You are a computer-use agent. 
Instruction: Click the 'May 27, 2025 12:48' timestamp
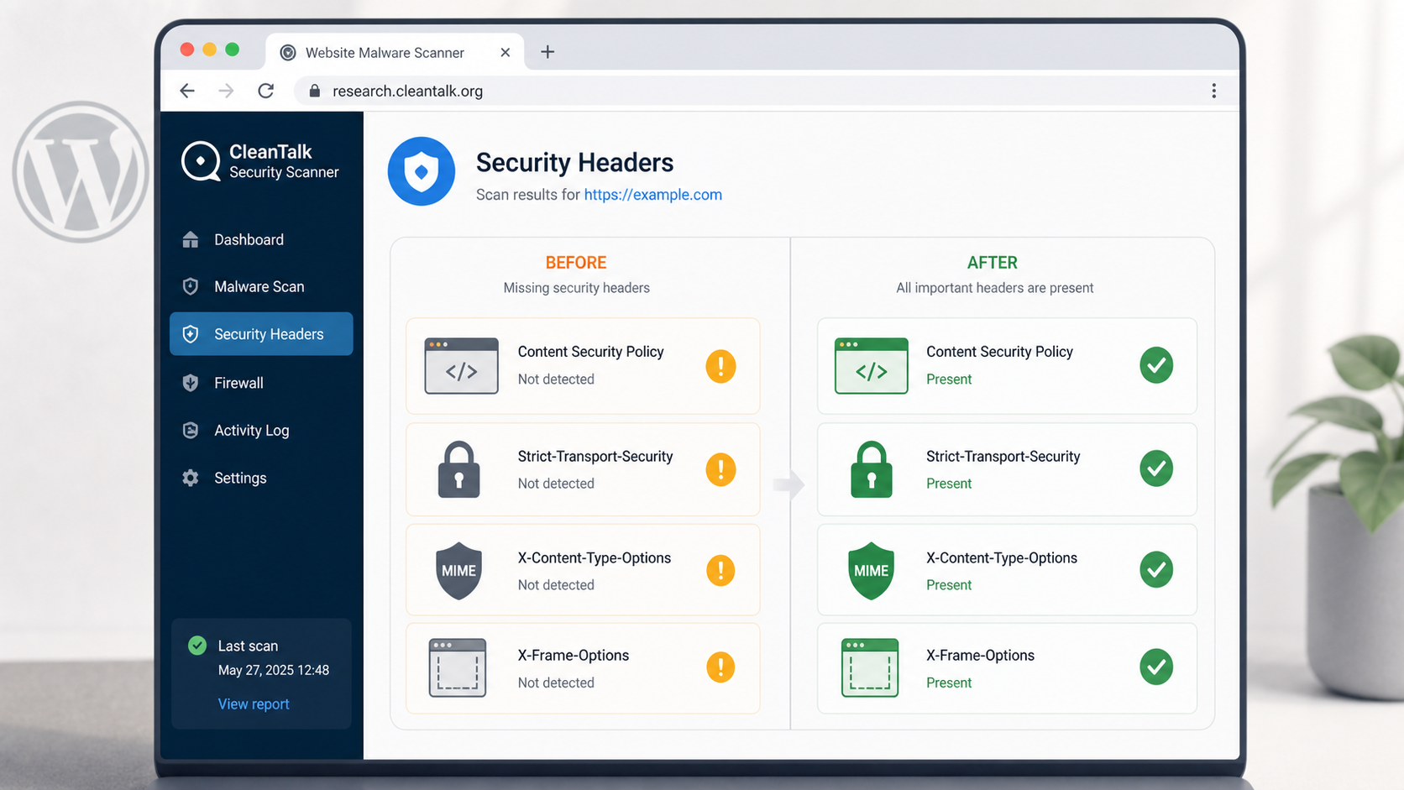coord(274,670)
